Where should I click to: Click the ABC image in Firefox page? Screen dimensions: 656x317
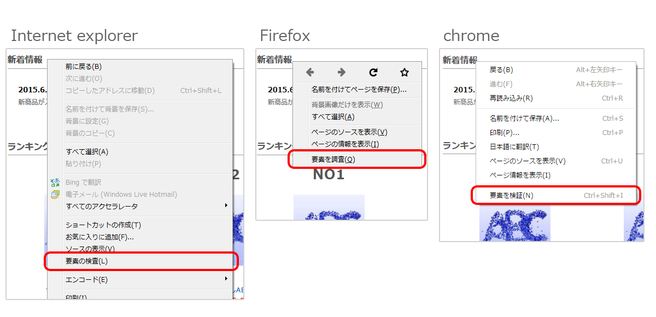coord(329,207)
